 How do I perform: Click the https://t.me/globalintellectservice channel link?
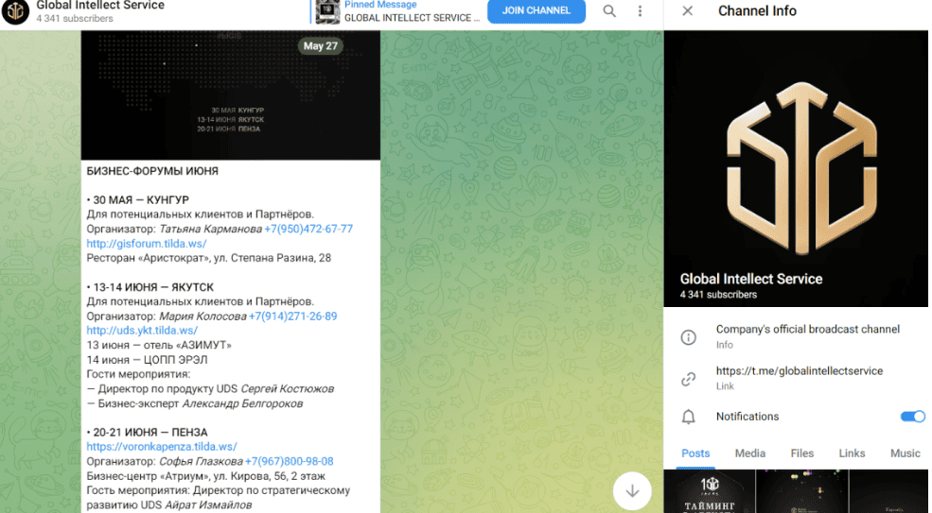tap(800, 371)
